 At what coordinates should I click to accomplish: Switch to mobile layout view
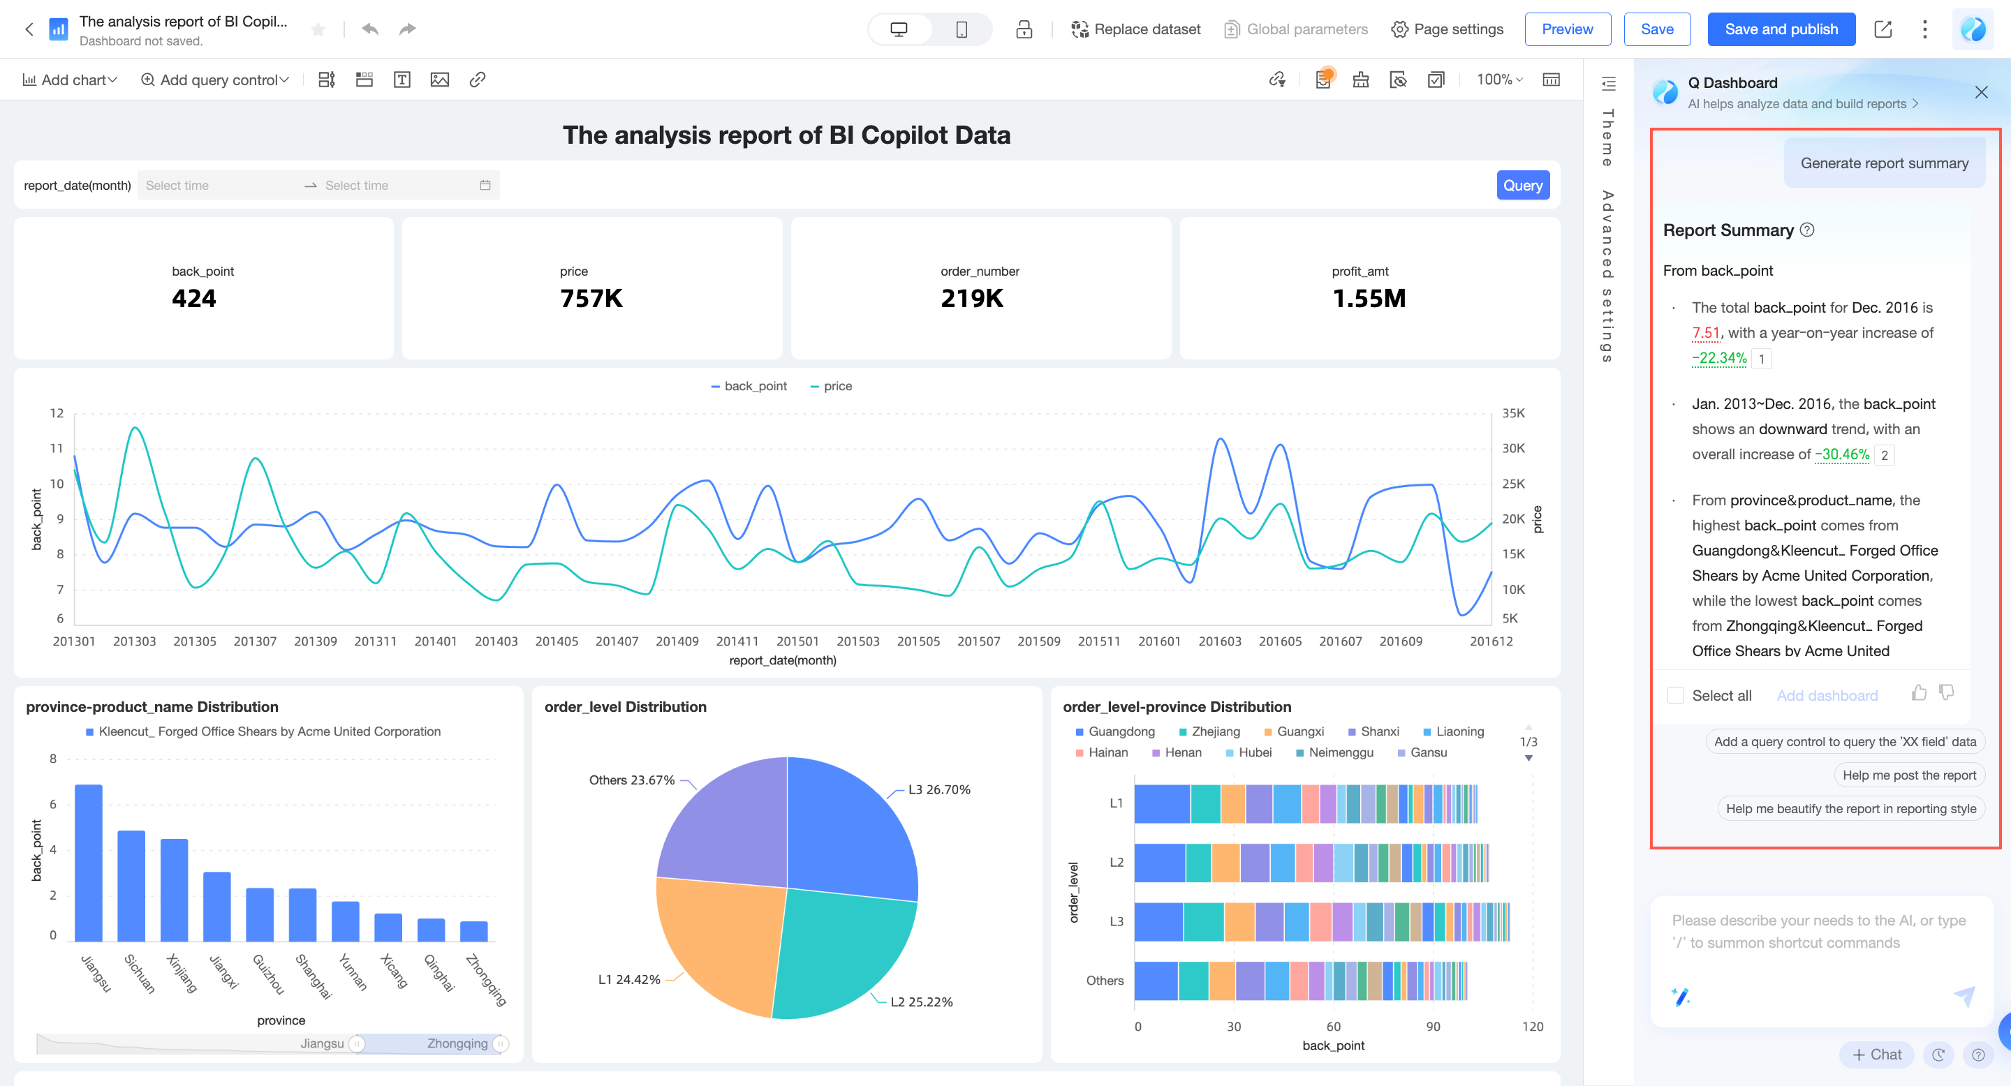[961, 29]
